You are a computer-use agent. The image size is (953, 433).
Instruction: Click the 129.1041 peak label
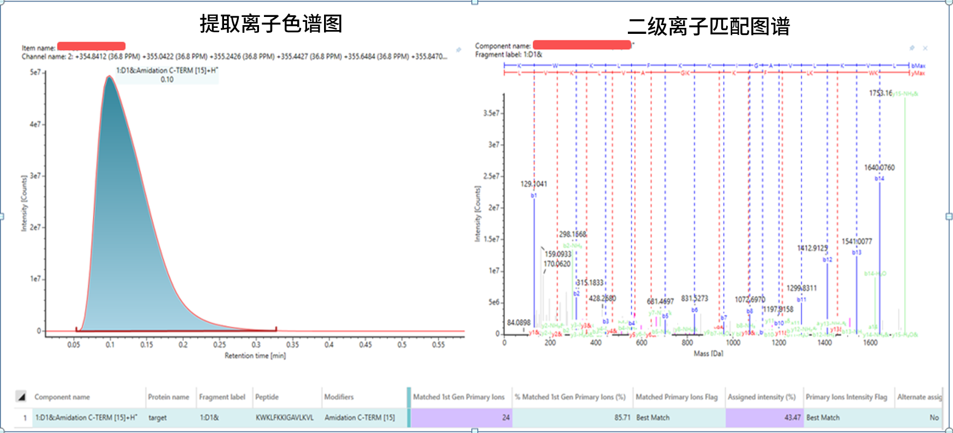pyautogui.click(x=533, y=184)
